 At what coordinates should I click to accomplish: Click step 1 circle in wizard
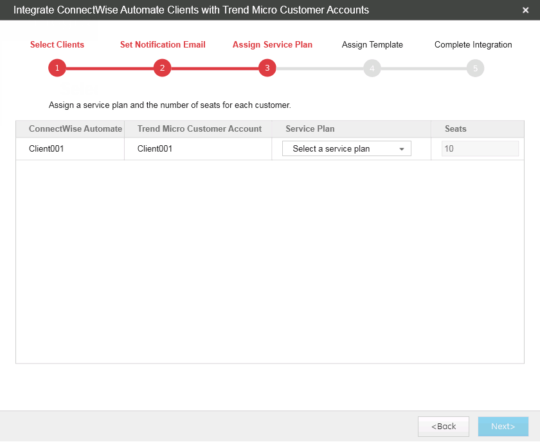point(57,68)
